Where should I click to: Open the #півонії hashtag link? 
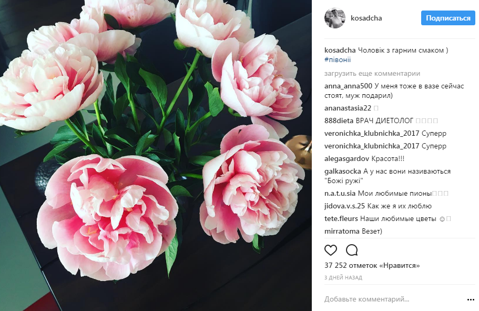coord(338,59)
